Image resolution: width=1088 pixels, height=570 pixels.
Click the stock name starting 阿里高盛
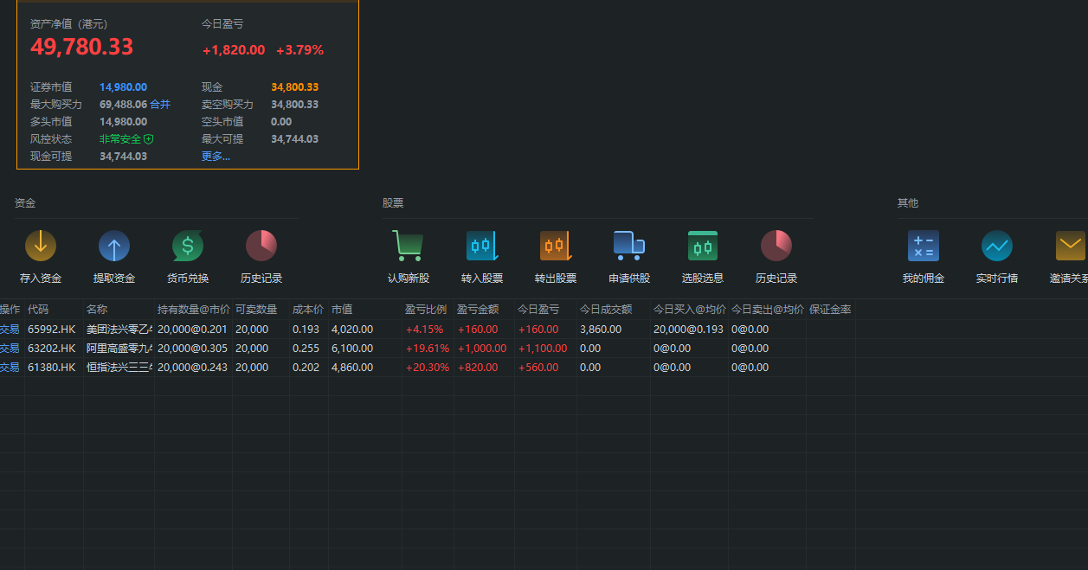119,349
